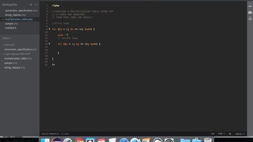Viewport: 253px width, 142px height.
Task: Place cursor on the '<?php' opening tag
Action: point(55,6)
